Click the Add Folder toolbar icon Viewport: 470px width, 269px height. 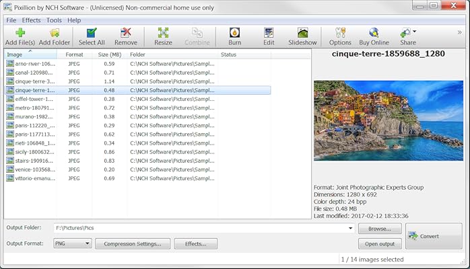point(55,32)
